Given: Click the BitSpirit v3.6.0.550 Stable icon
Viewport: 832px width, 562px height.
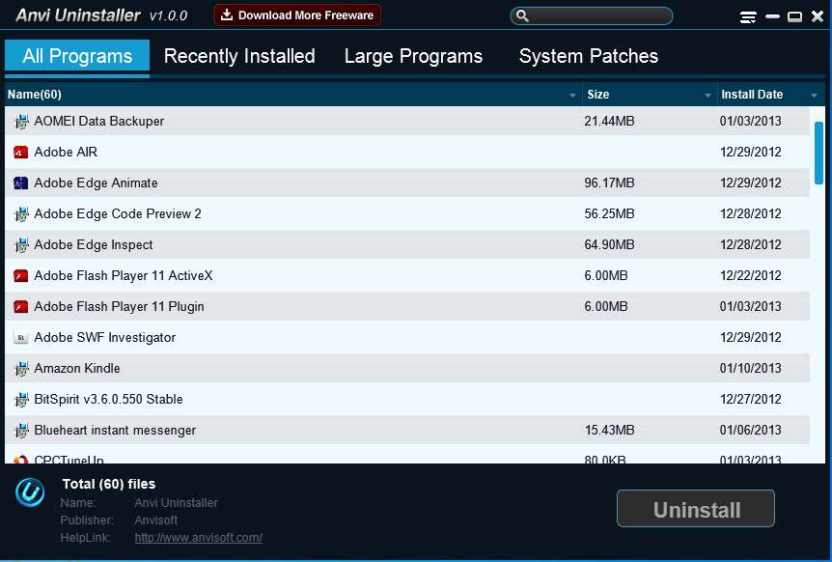Looking at the screenshot, I should click(21, 400).
